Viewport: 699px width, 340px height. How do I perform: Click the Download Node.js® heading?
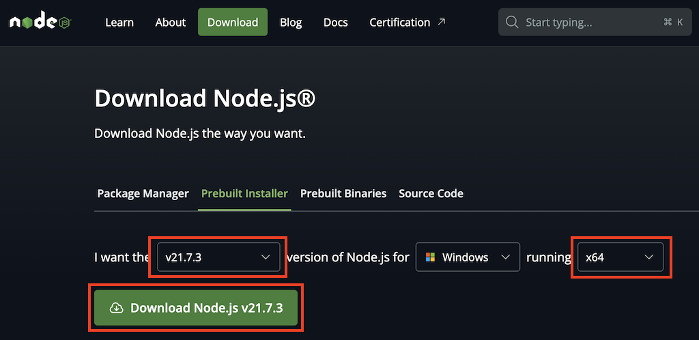205,98
